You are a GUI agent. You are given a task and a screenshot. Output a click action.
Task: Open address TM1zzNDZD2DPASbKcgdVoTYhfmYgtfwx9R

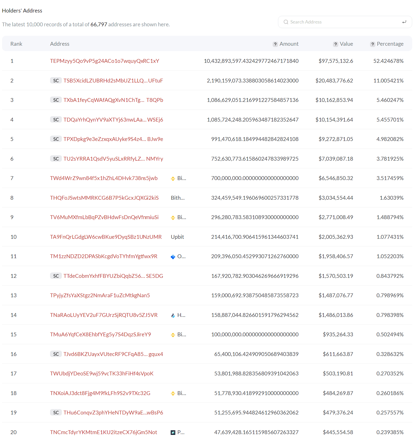pyautogui.click(x=104, y=256)
